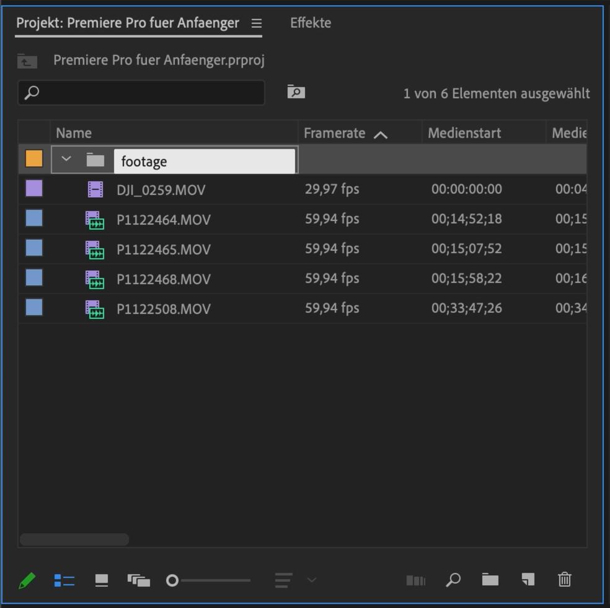Collapse the footage bin chevron

[x=66, y=160]
